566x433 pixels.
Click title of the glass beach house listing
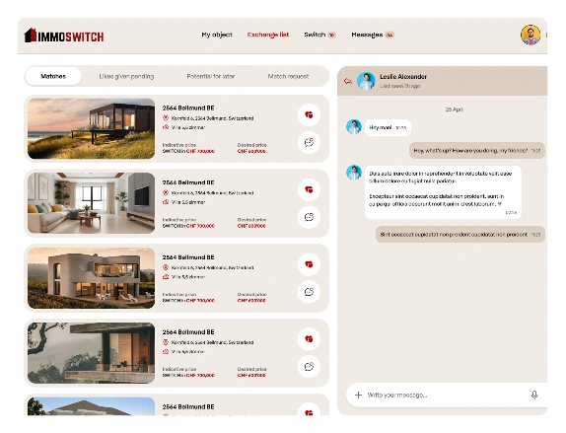pyautogui.click(x=188, y=108)
